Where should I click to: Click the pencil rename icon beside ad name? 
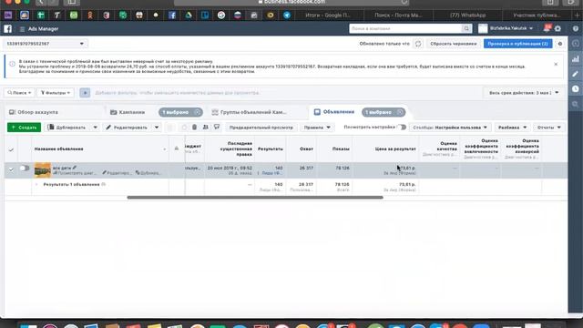coord(75,168)
